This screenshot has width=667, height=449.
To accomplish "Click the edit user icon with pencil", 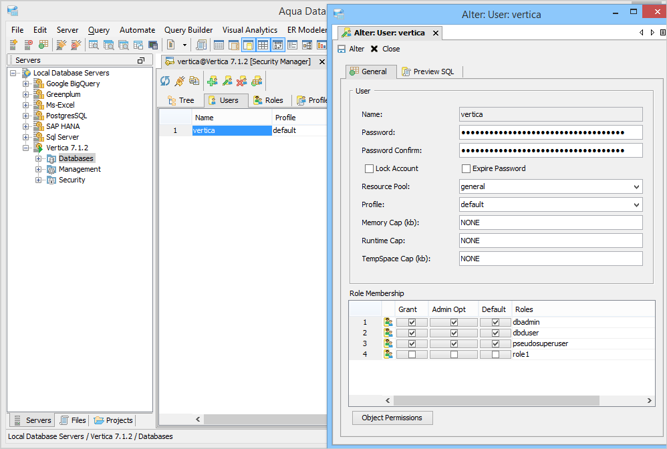I will (x=227, y=81).
